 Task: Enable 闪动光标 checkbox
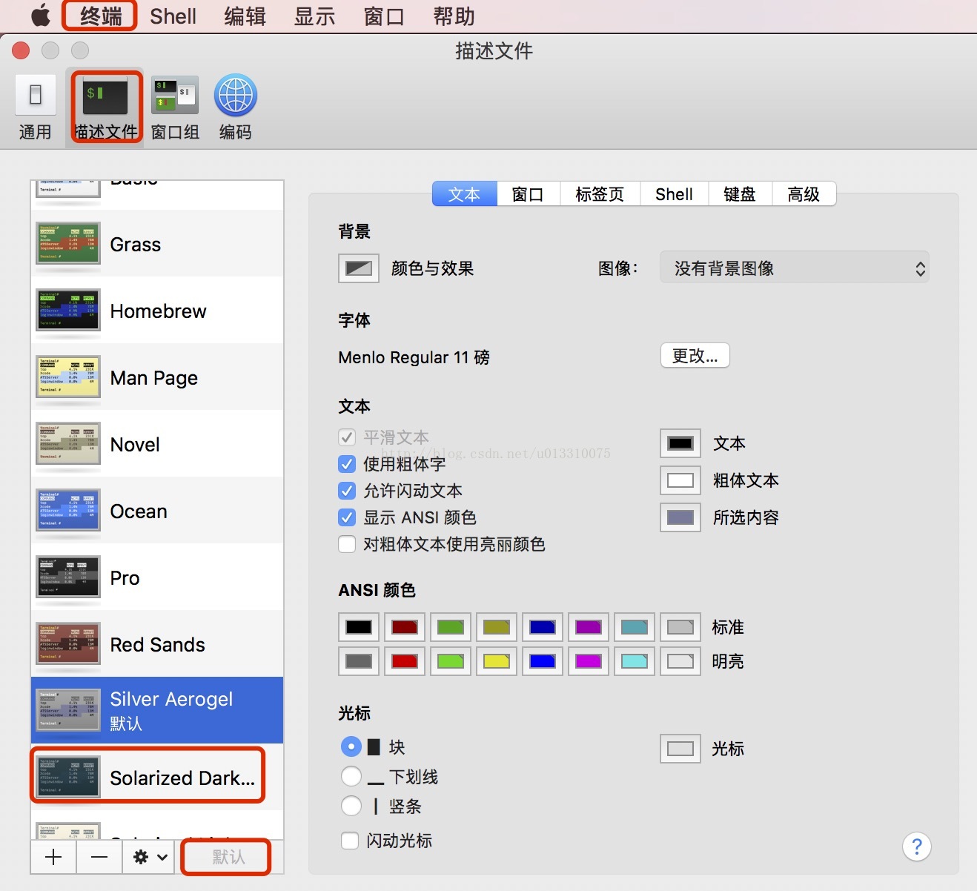click(x=350, y=841)
